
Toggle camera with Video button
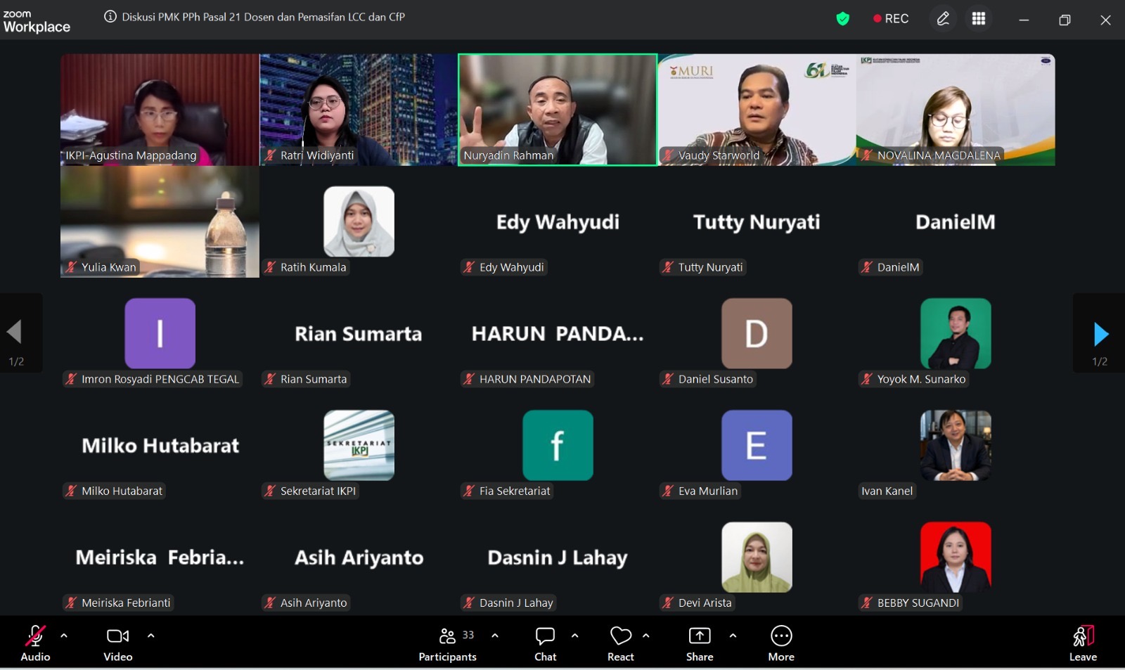[x=117, y=644]
